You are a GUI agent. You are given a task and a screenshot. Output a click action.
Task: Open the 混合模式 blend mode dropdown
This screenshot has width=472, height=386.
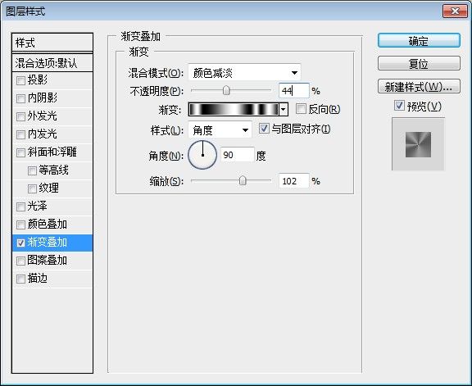[244, 73]
